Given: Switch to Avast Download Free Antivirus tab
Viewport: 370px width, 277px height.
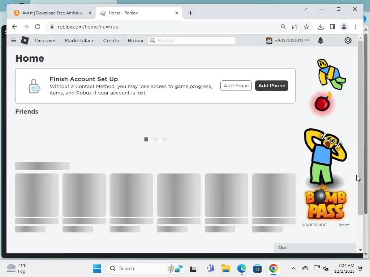Looking at the screenshot, I should (x=52, y=13).
